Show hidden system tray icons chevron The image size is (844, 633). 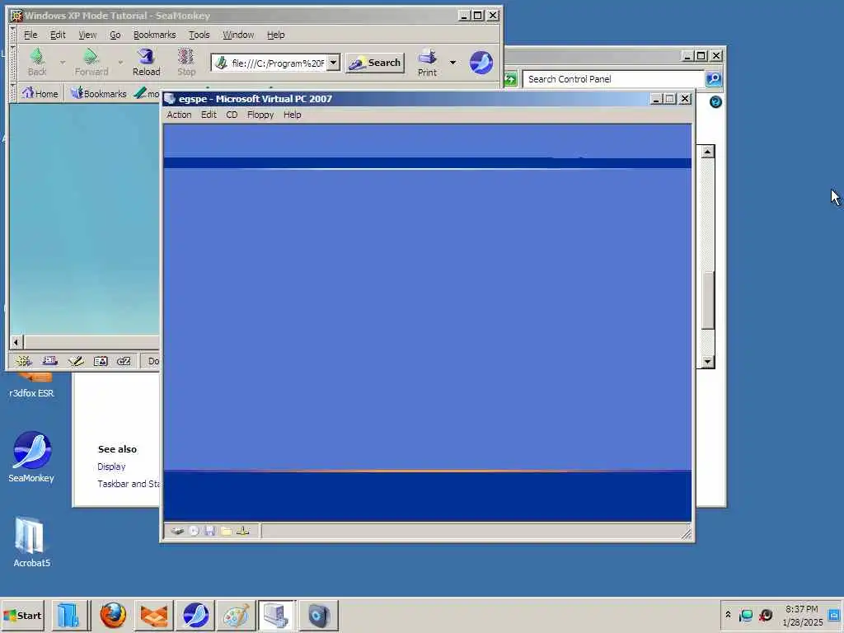pos(728,615)
